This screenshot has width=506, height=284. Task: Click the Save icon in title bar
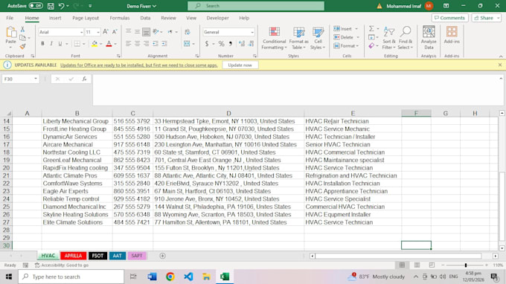click(x=51, y=6)
